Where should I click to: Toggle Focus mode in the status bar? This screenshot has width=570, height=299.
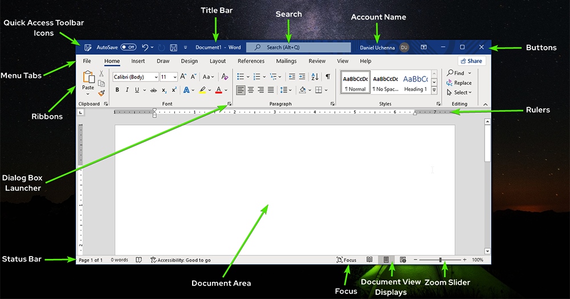tap(347, 260)
